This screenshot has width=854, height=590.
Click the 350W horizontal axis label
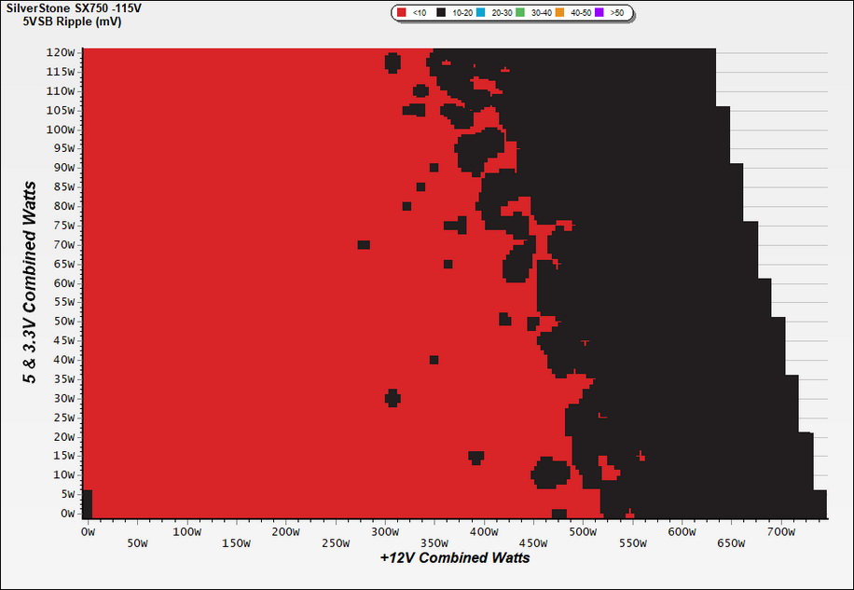tap(434, 543)
